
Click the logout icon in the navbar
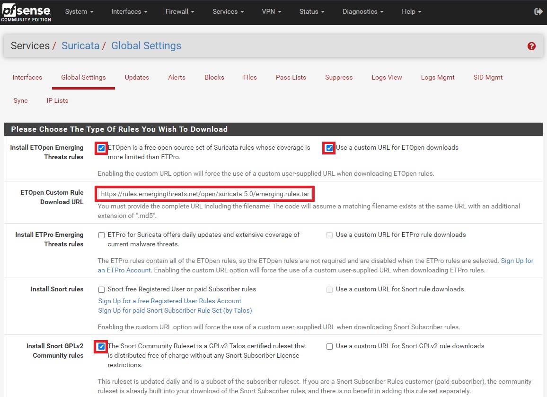click(x=538, y=11)
